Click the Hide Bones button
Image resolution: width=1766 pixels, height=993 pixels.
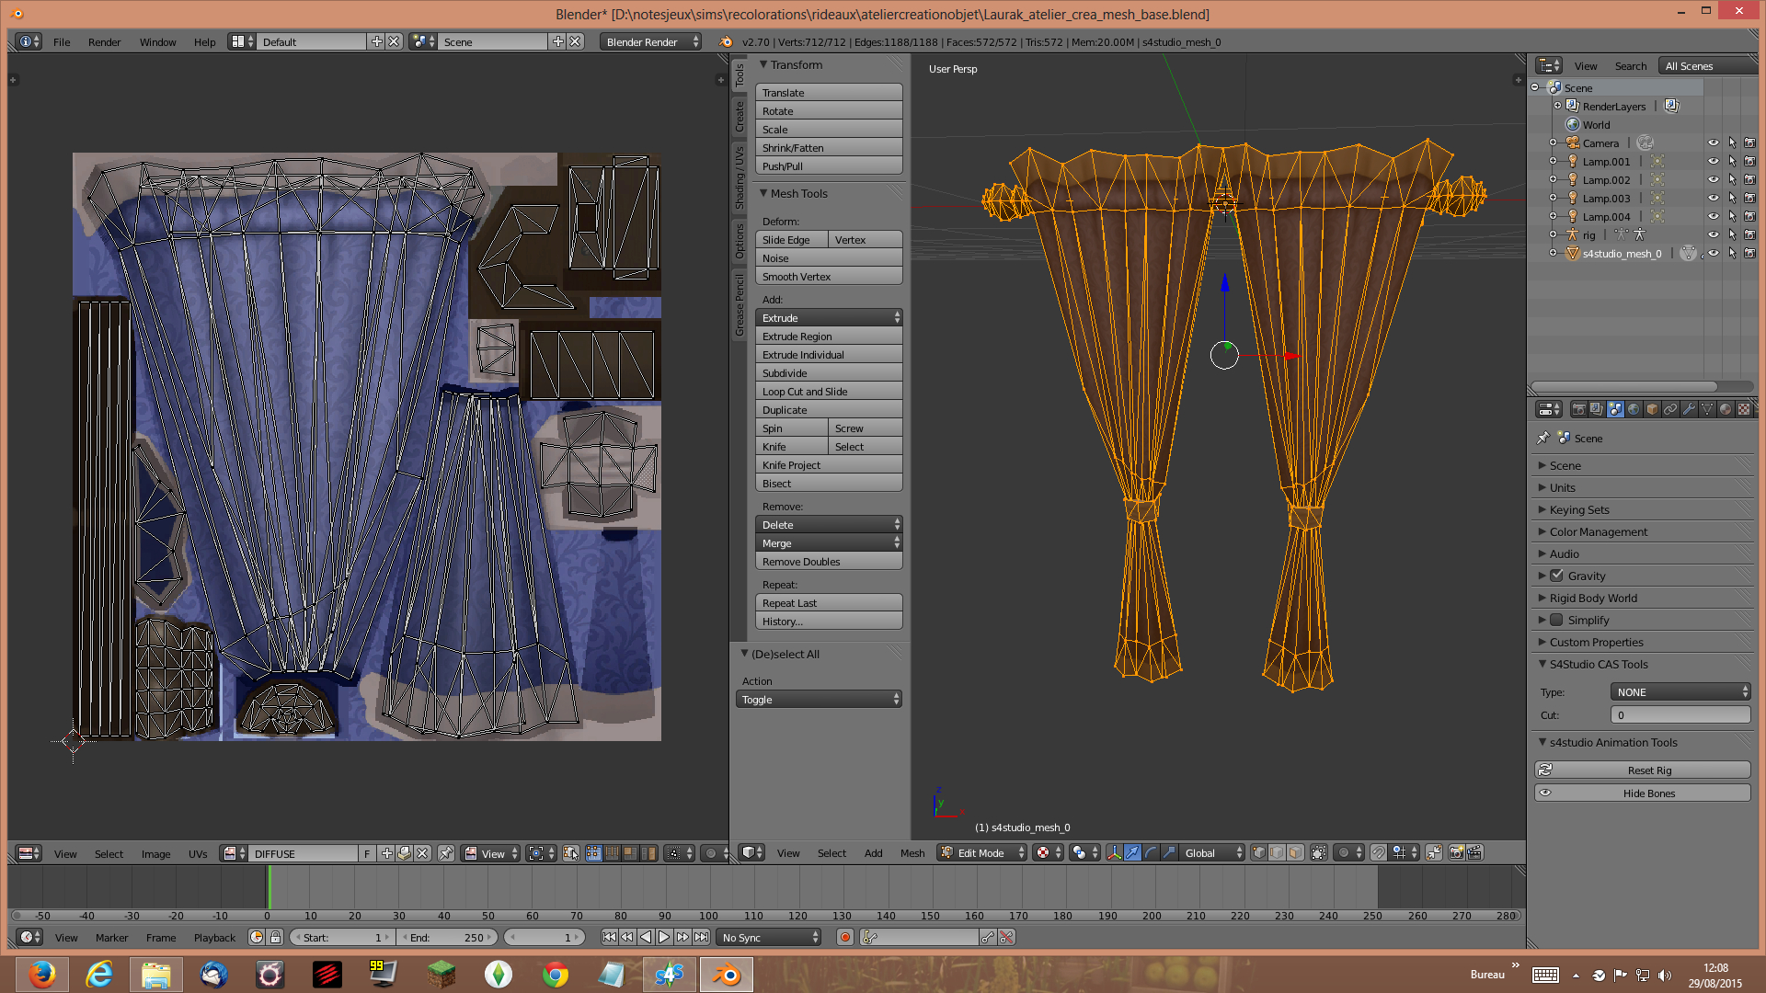point(1646,793)
